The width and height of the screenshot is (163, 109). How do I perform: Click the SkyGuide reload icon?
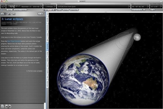tap(14, 14)
